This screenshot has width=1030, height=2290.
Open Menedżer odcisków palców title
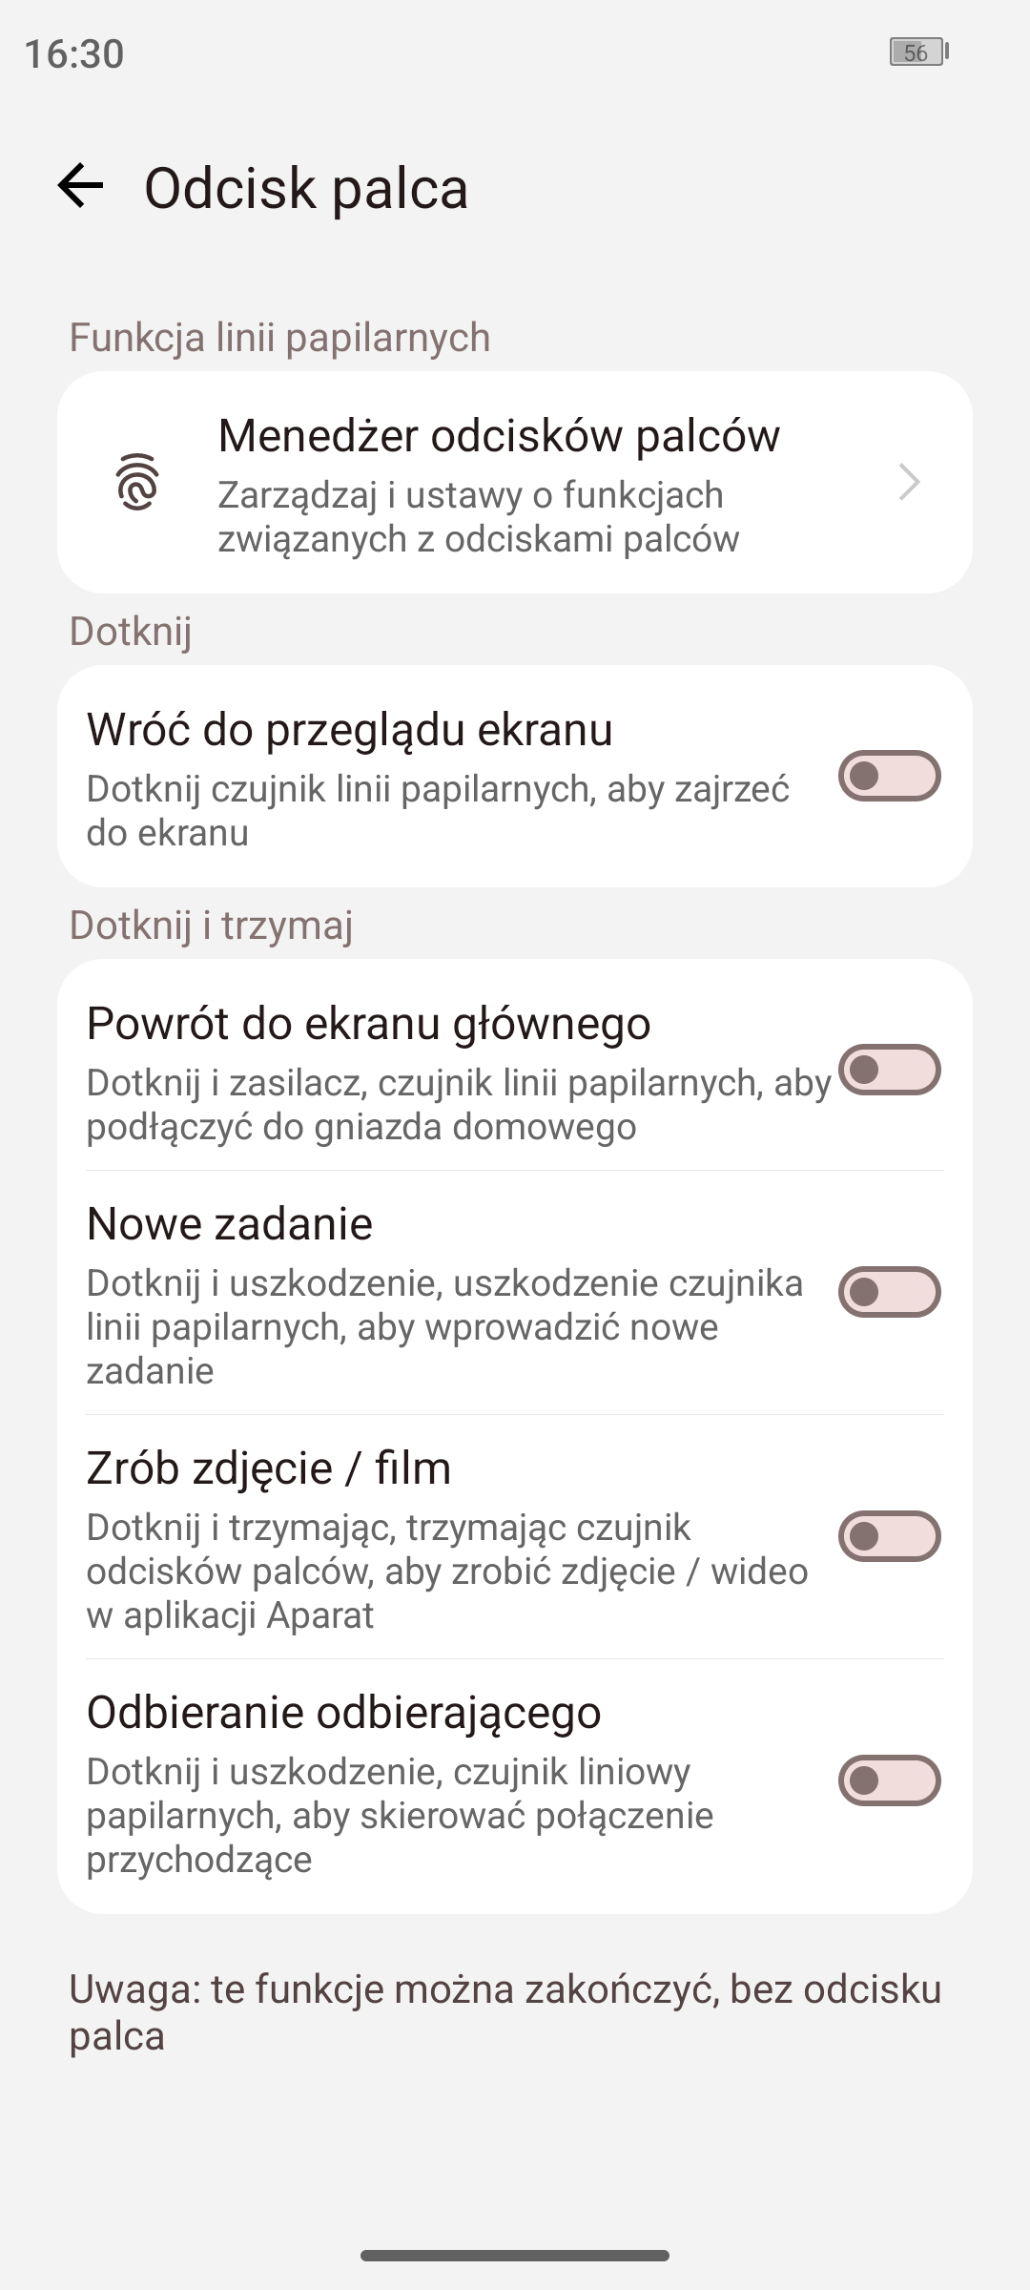[x=499, y=435]
